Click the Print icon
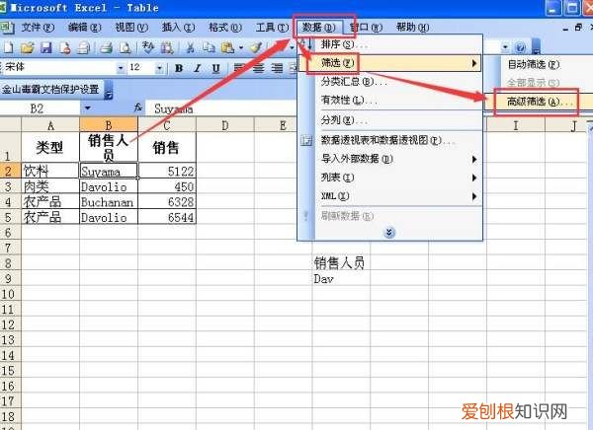 (x=107, y=47)
